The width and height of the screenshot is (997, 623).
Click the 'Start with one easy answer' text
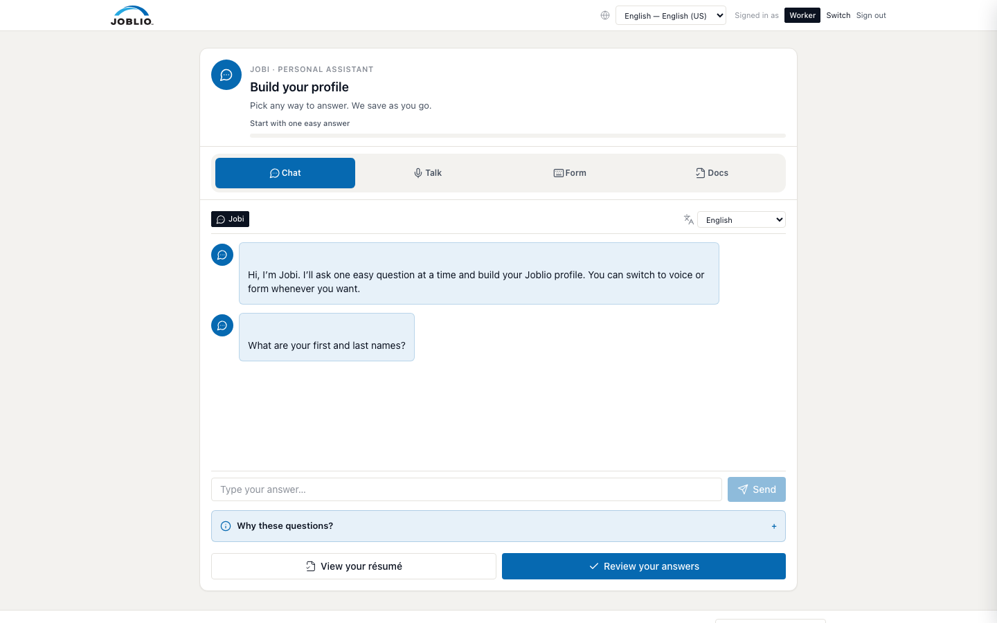click(300, 123)
